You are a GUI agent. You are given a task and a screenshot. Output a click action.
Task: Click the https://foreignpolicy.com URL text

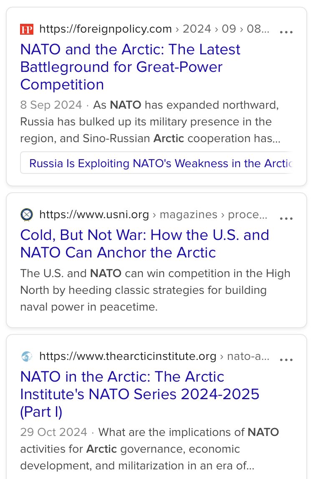[x=106, y=29]
